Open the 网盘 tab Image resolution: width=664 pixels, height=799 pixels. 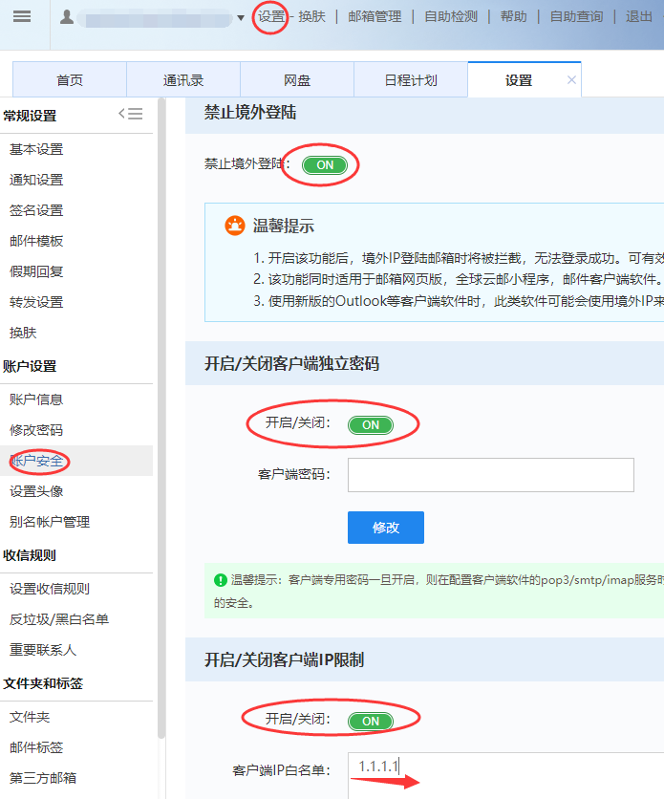pyautogui.click(x=297, y=80)
